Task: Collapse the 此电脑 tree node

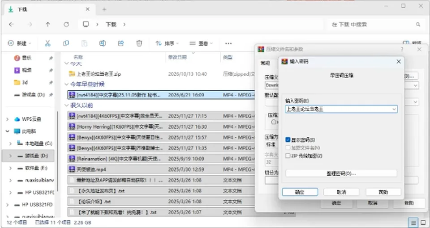Action: [x=8, y=131]
